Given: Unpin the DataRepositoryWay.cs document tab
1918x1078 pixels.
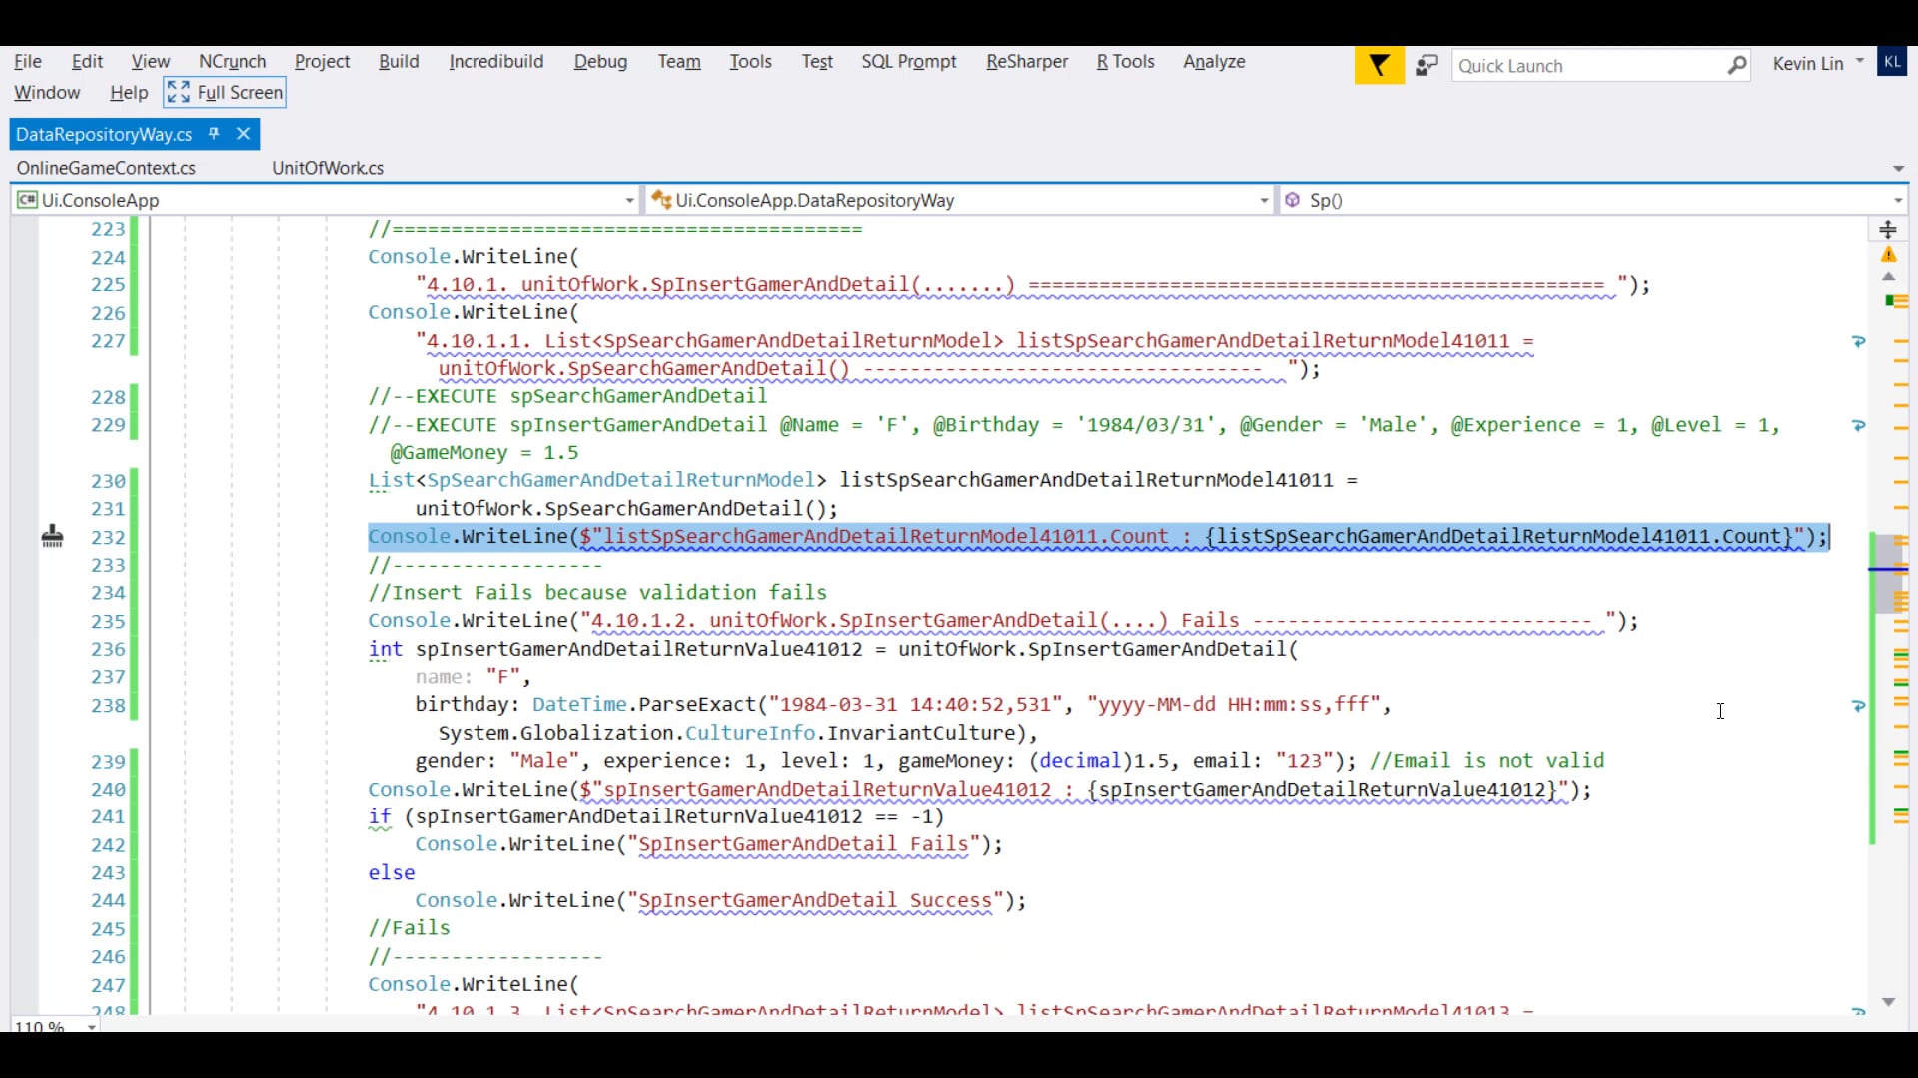Looking at the screenshot, I should [215, 133].
